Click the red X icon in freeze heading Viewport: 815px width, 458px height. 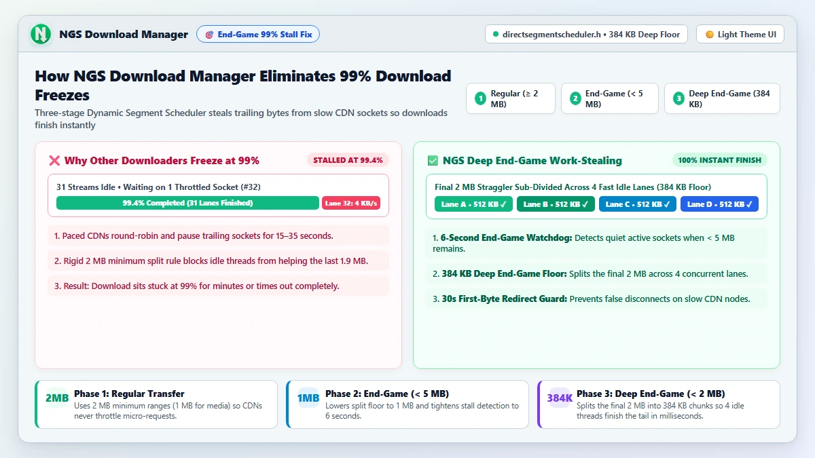click(54, 161)
